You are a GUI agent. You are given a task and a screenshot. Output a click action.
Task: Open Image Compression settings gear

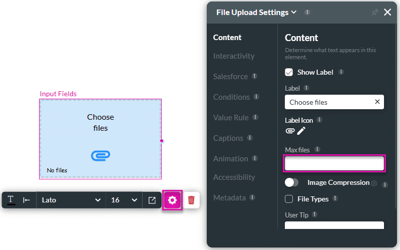point(374,184)
